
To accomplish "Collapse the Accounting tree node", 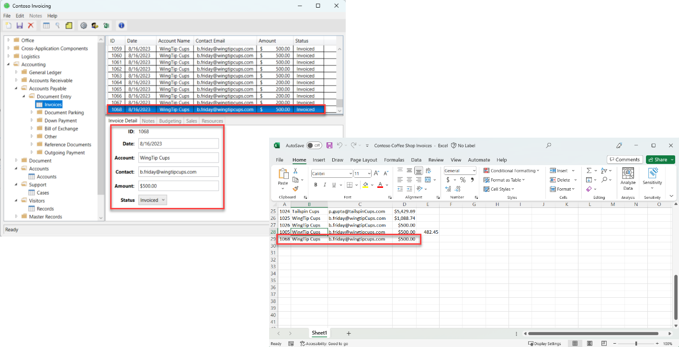I will (9, 64).
